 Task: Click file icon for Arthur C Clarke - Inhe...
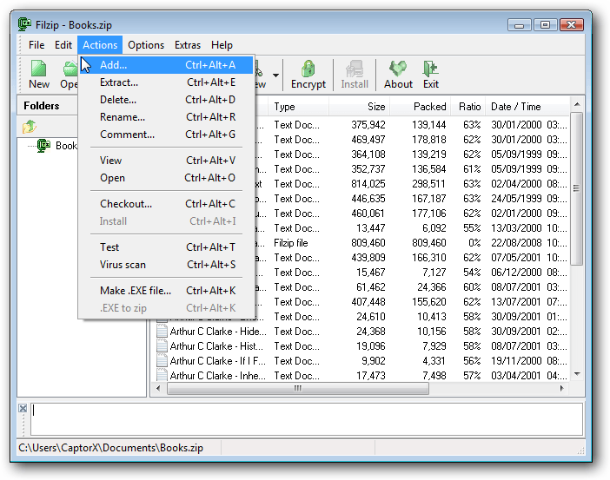(x=162, y=375)
